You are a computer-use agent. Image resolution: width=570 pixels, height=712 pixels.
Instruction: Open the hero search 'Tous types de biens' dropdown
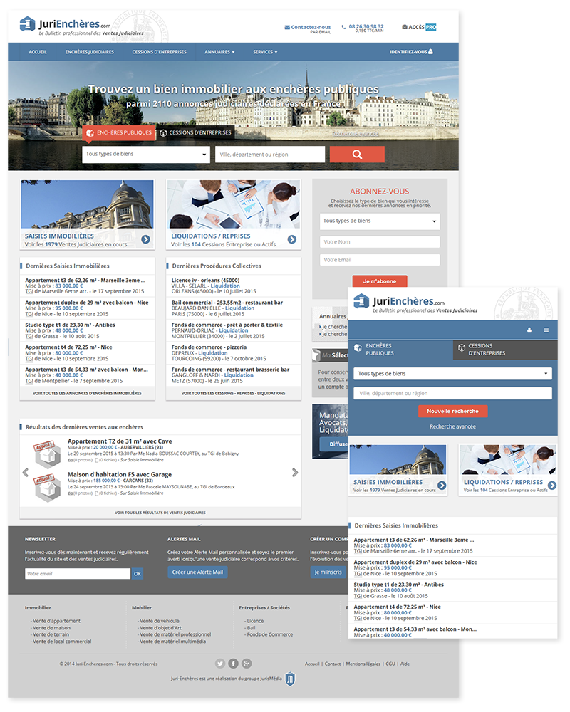(146, 154)
